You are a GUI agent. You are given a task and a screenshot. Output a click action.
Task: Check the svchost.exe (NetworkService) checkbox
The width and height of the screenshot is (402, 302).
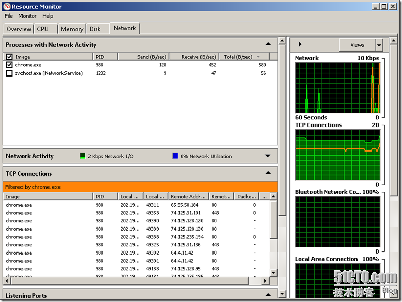point(9,73)
